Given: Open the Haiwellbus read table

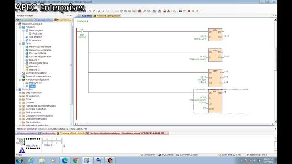Looking at the screenshot, I should (40, 47).
